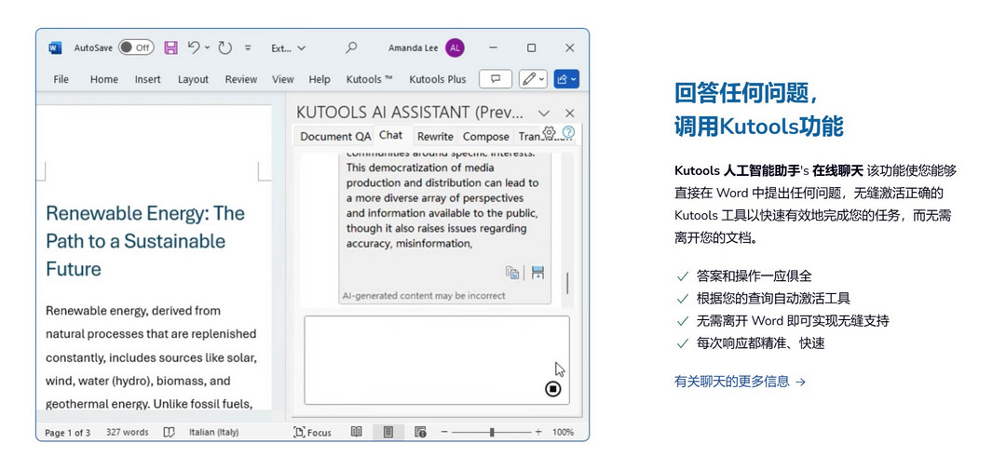This screenshot has width=1006, height=470.
Task: Select the Rewrite tab
Action: (435, 136)
